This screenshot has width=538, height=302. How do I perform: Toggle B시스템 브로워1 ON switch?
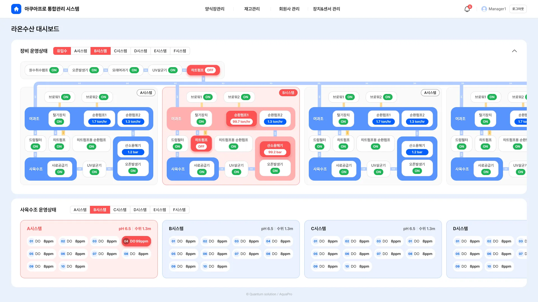click(208, 97)
